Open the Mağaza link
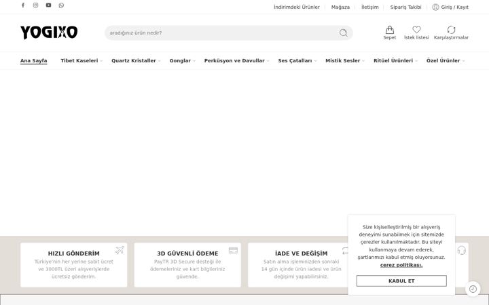Viewport: 489px width, 305px height. point(340,7)
